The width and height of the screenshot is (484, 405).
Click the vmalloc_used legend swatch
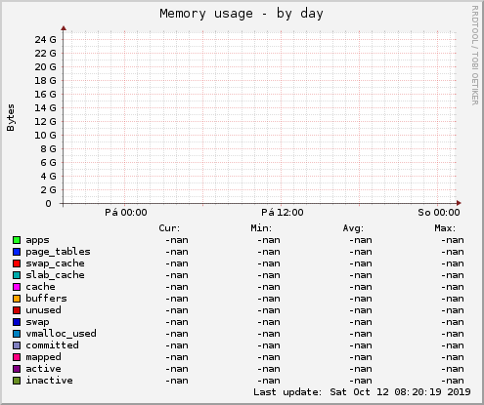pos(17,334)
